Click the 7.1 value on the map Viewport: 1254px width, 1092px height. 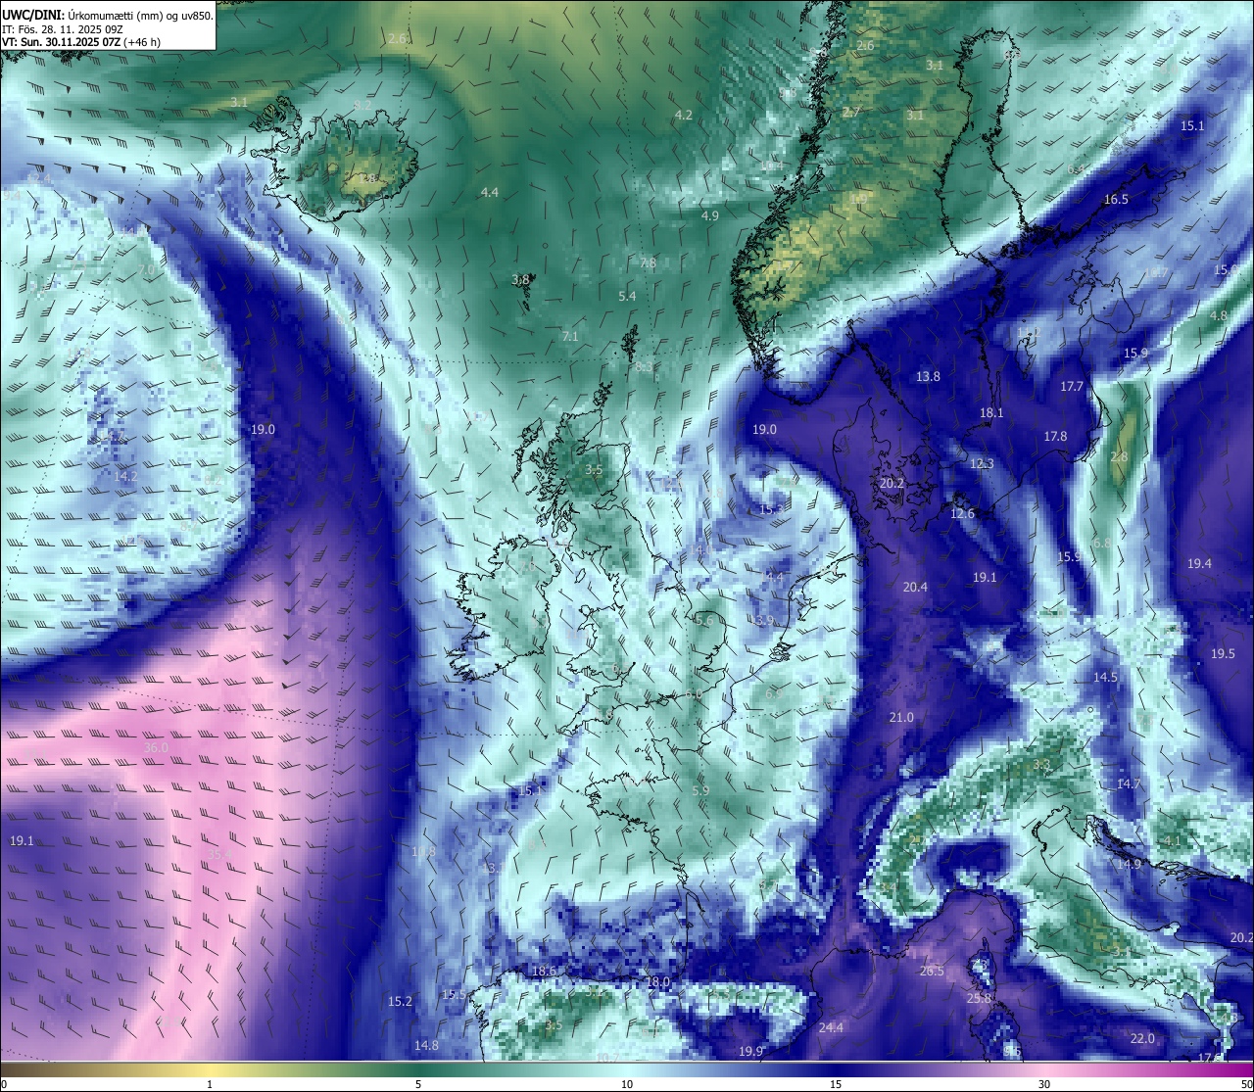click(569, 336)
